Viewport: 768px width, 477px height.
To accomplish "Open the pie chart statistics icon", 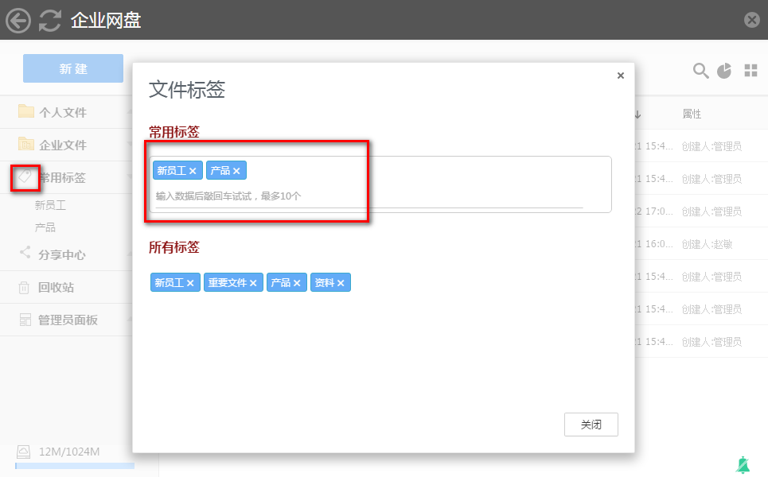I will point(724,71).
